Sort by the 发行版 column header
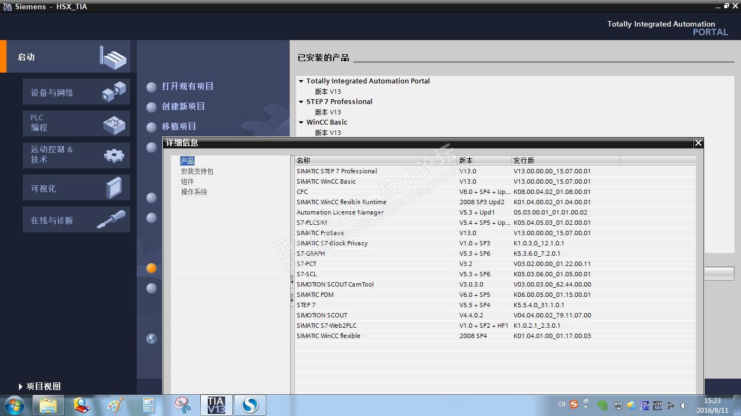The height and width of the screenshot is (416, 741). pyautogui.click(x=565, y=160)
